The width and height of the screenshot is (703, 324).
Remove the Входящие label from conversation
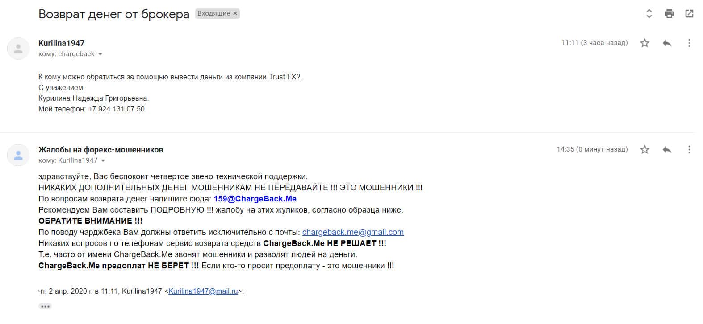coord(235,13)
